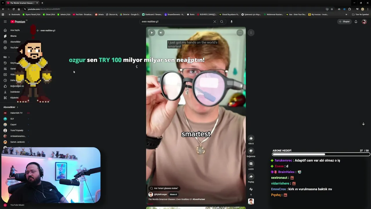Click the remix icon on the Short
The width and height of the screenshot is (371, 209).
point(251,189)
